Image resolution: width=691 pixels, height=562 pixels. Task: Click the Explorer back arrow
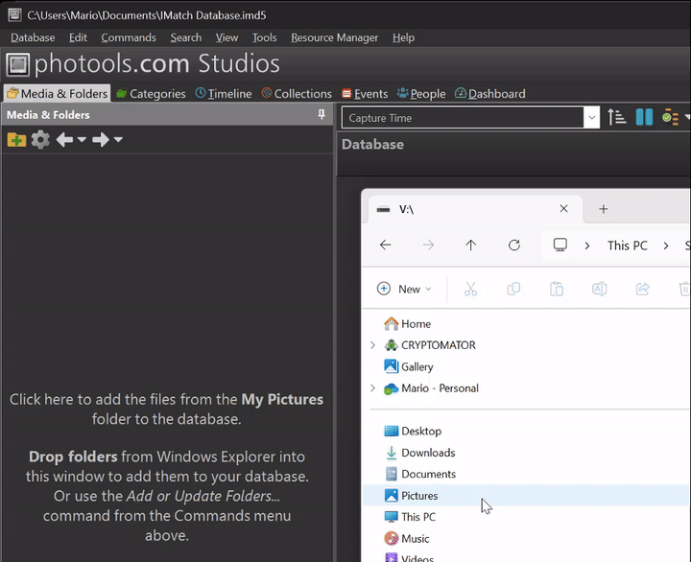click(385, 245)
